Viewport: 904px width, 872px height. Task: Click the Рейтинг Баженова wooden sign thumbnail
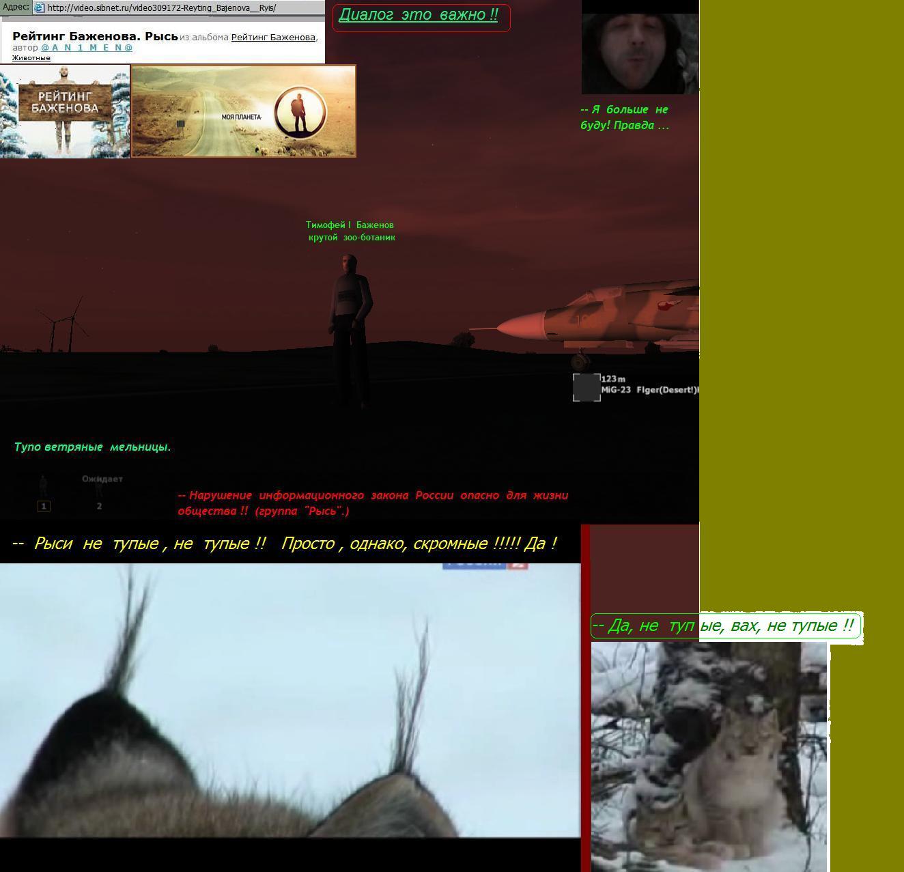(x=65, y=111)
